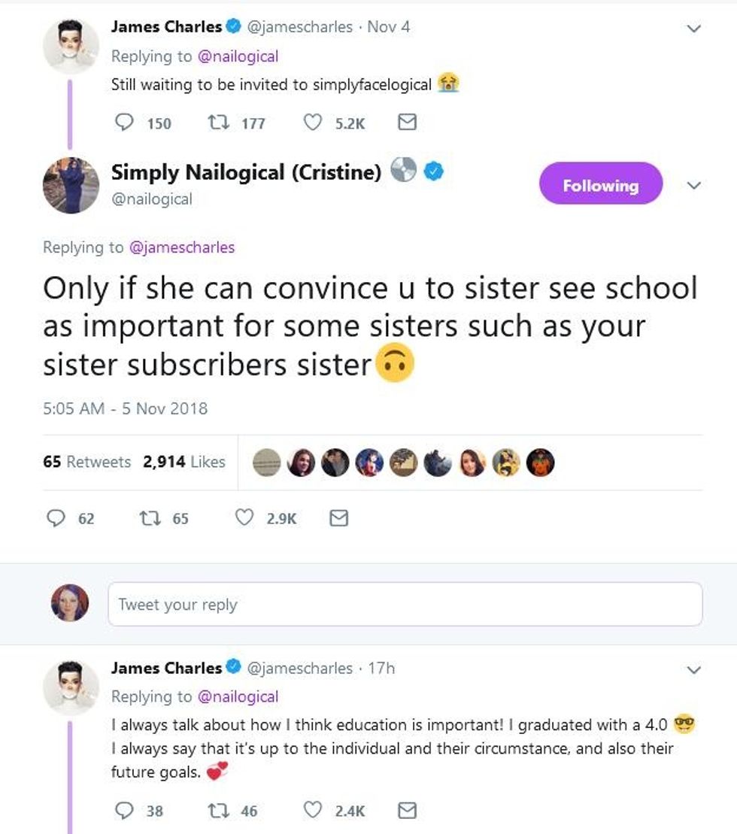Viewport: 737px width, 834px height.
Task: Open the @nailogical handle under Cristine's name
Action: [x=152, y=199]
